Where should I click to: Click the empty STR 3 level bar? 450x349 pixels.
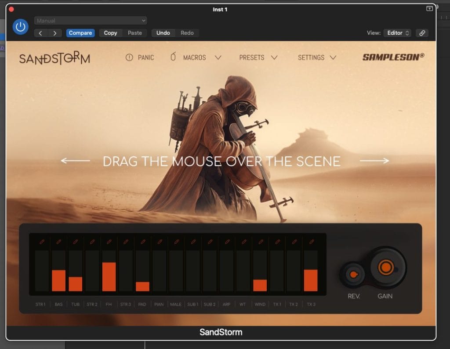pyautogui.click(x=126, y=271)
